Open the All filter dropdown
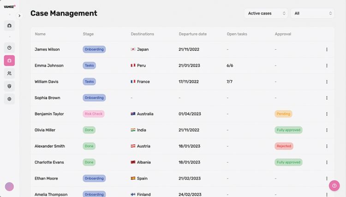This screenshot has width=346, height=197. (312, 13)
